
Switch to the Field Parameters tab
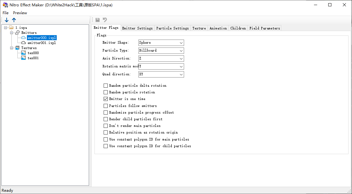(x=265, y=28)
